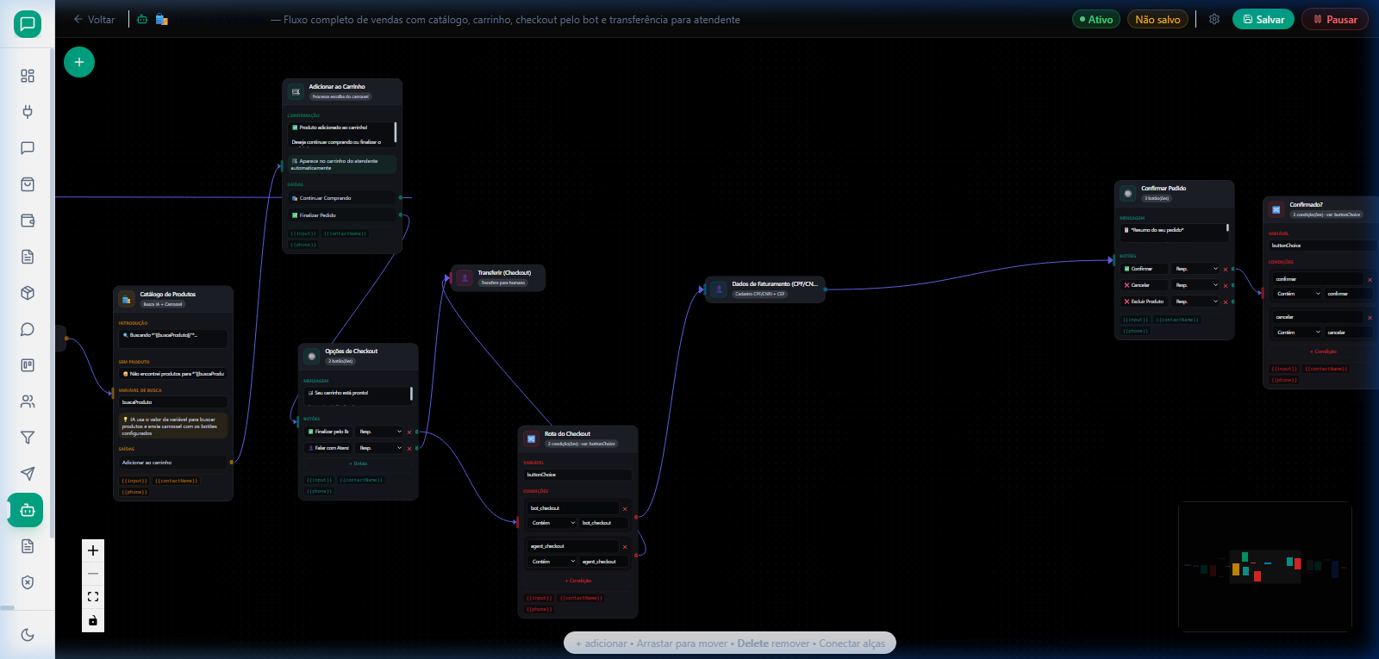Select the Transferir (Checkout) node header

[x=498, y=277]
